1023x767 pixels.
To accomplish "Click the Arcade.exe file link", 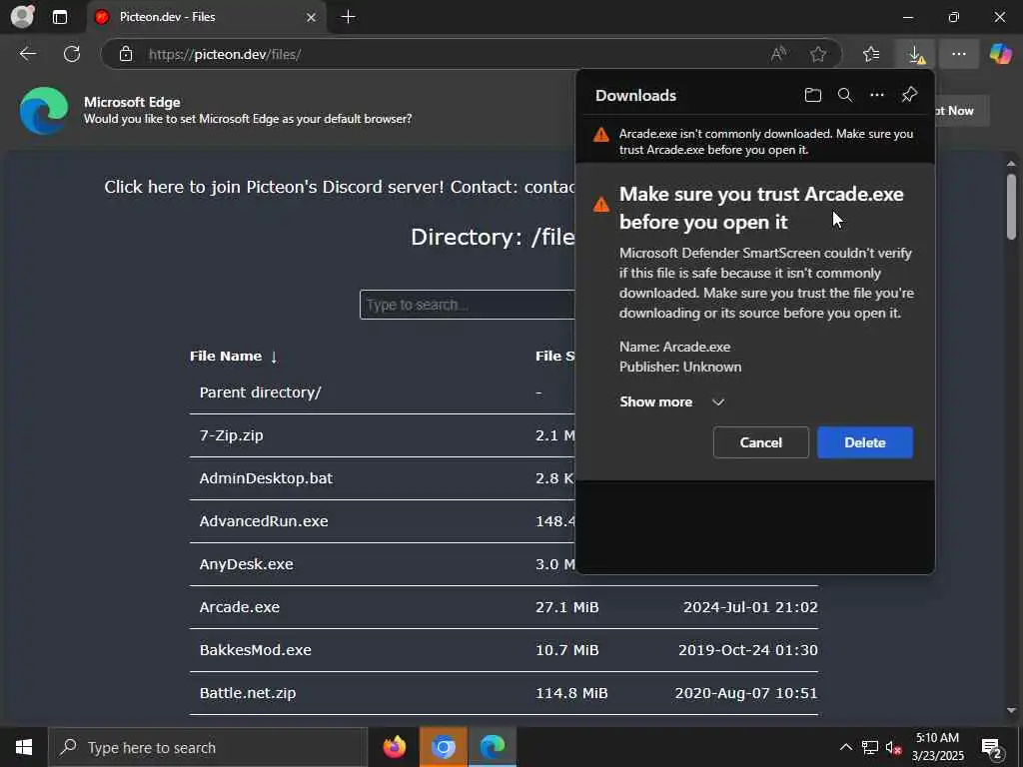I will tap(240, 607).
